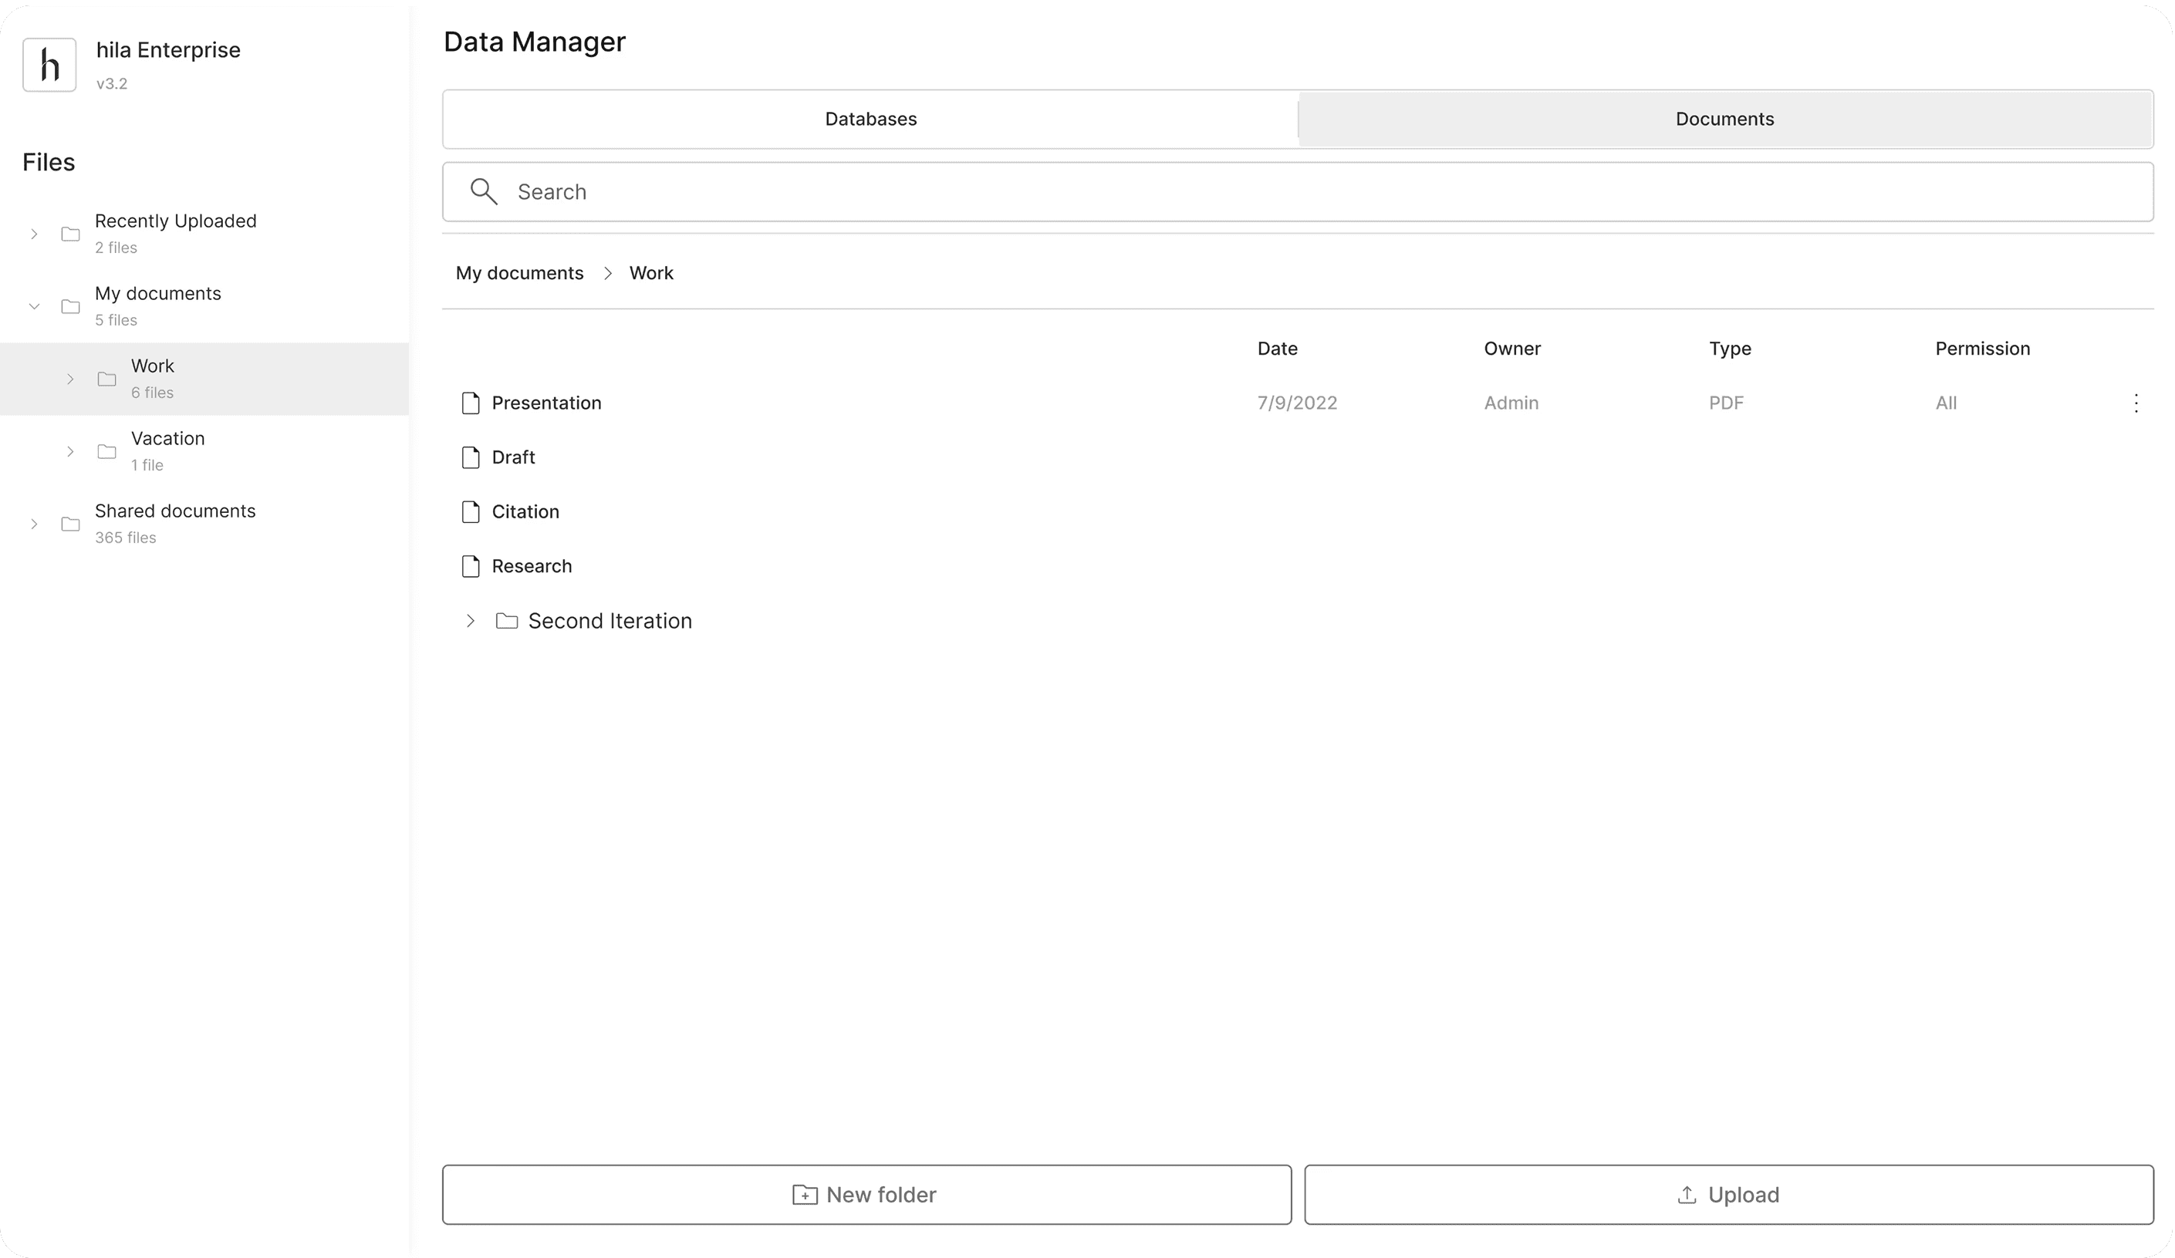Image resolution: width=2175 pixels, height=1258 pixels.
Task: Click the Draft file icon
Action: [471, 457]
